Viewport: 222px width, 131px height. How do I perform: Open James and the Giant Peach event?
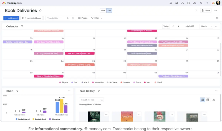click(142, 45)
